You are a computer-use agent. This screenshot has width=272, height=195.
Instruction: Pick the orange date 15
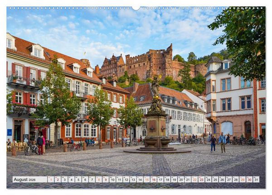(x=147, y=180)
